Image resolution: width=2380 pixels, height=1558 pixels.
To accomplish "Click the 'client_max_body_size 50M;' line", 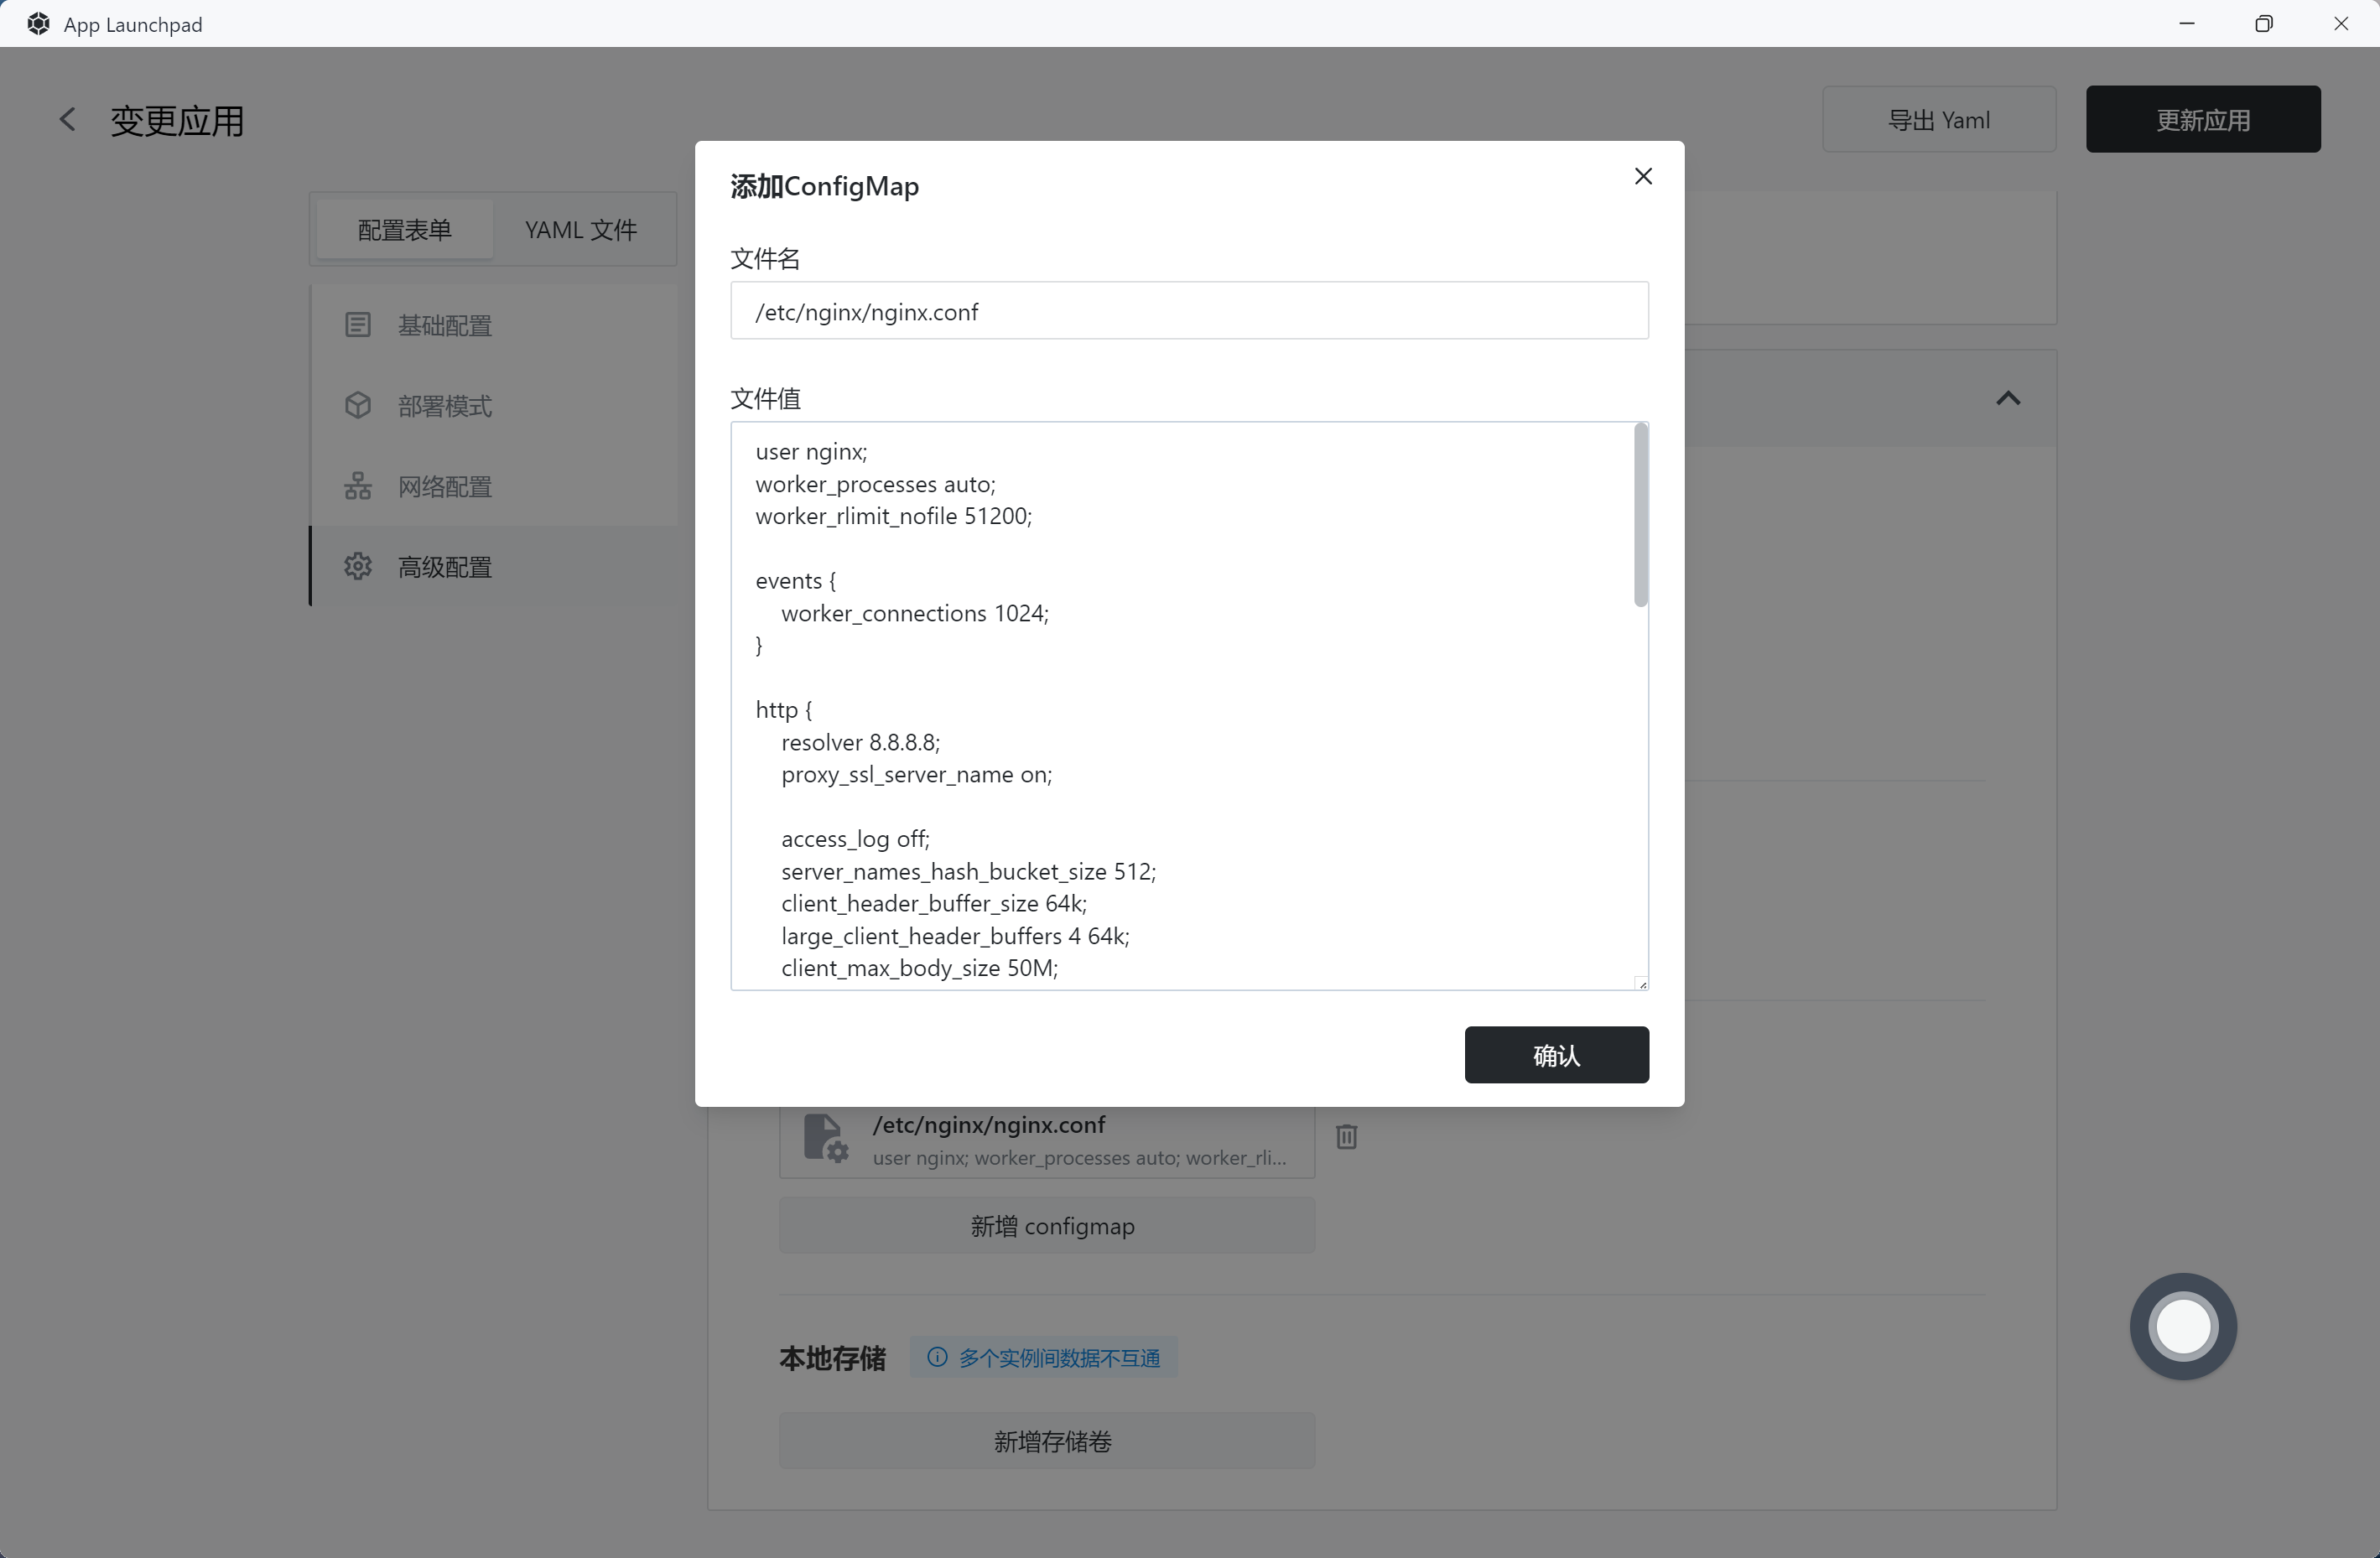I will (x=919, y=968).
